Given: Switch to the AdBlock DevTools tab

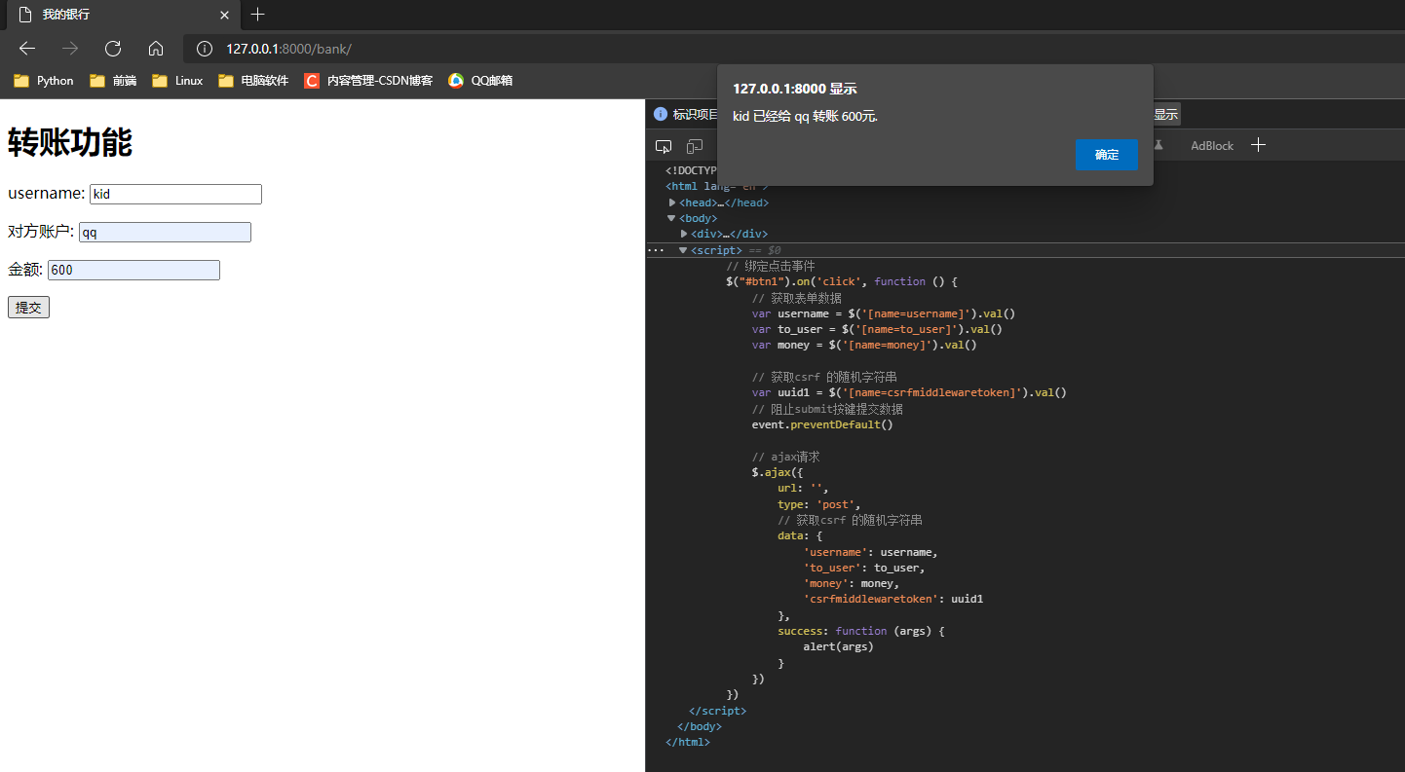Looking at the screenshot, I should tap(1212, 146).
